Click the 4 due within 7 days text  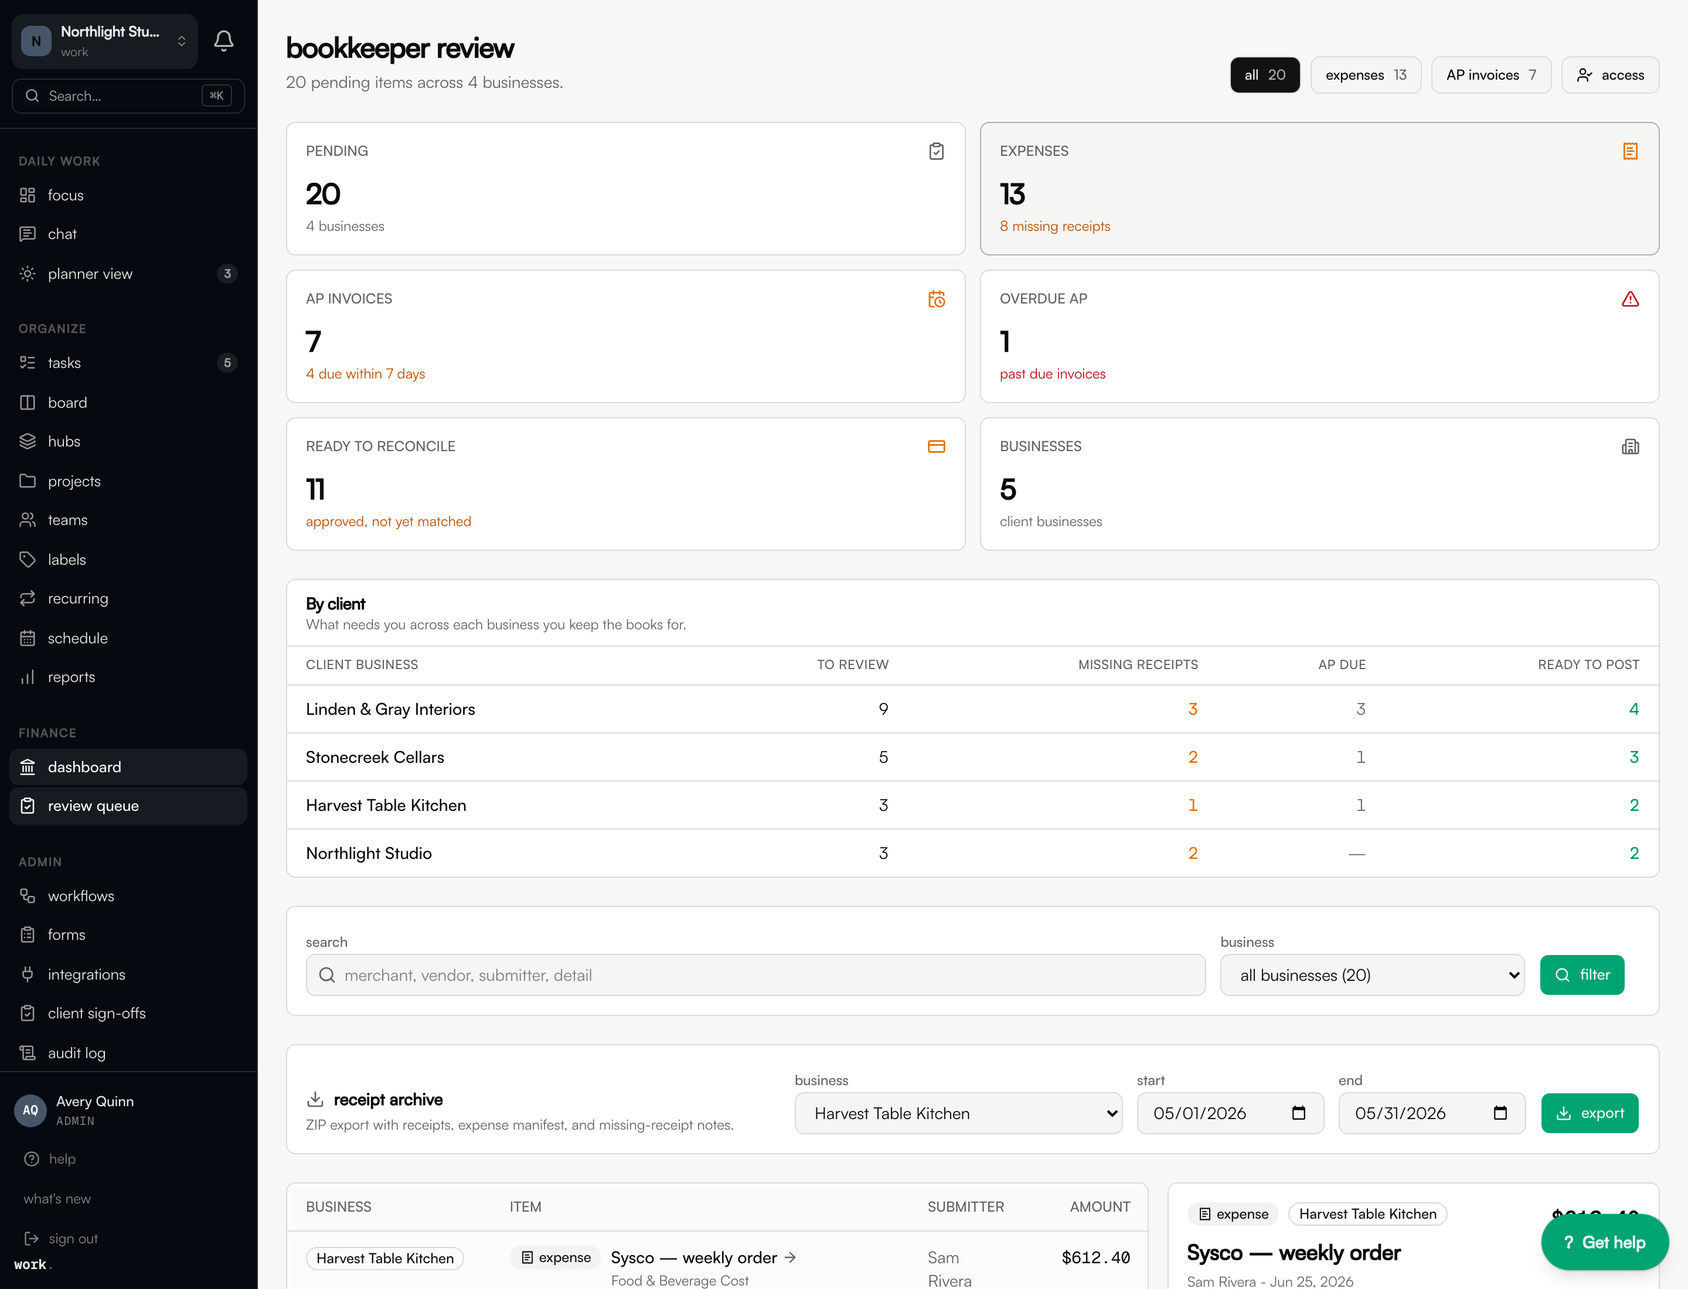click(365, 374)
